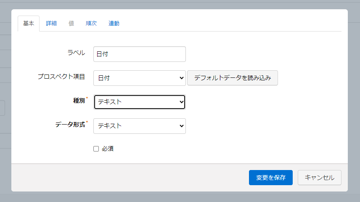The height and width of the screenshot is (202, 360).
Task: Click the bold データ形式 field caption
Action: [70, 125]
